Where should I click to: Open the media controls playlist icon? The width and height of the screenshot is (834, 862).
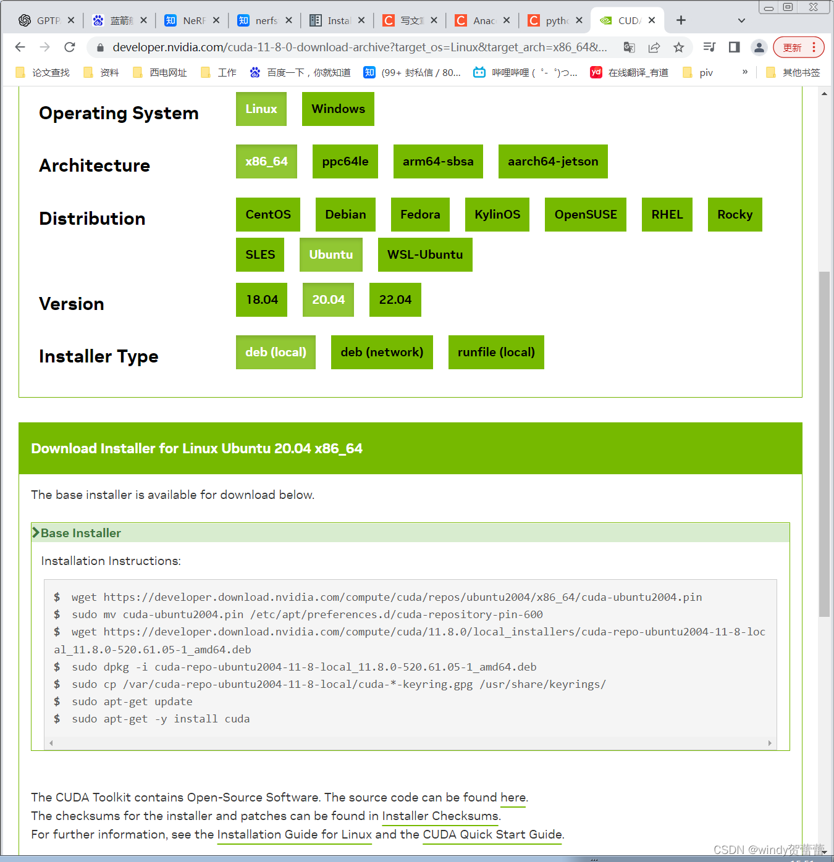tap(709, 47)
